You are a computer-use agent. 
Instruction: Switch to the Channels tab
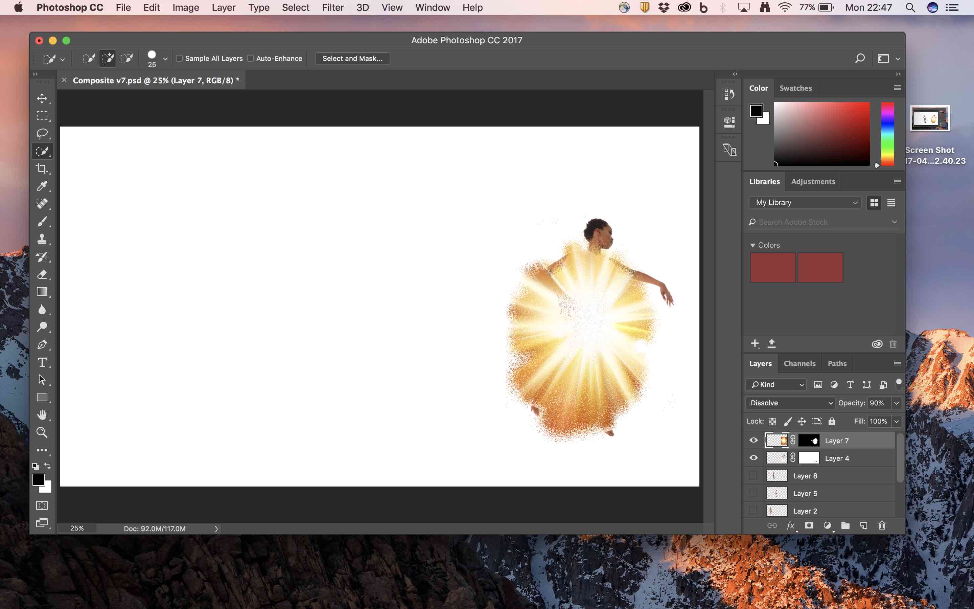tap(799, 363)
